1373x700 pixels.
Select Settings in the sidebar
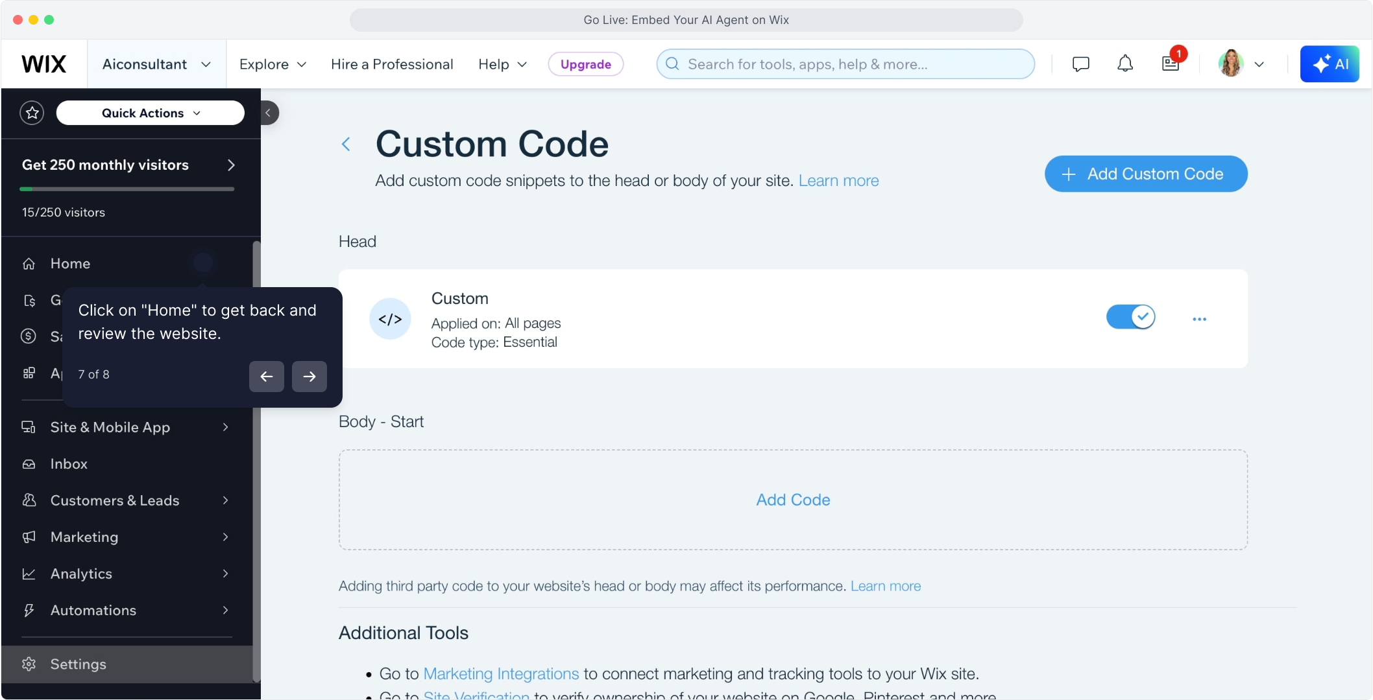[x=79, y=664]
